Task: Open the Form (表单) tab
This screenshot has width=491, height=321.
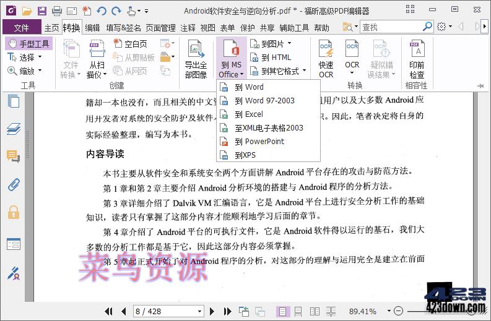Action: [x=228, y=28]
